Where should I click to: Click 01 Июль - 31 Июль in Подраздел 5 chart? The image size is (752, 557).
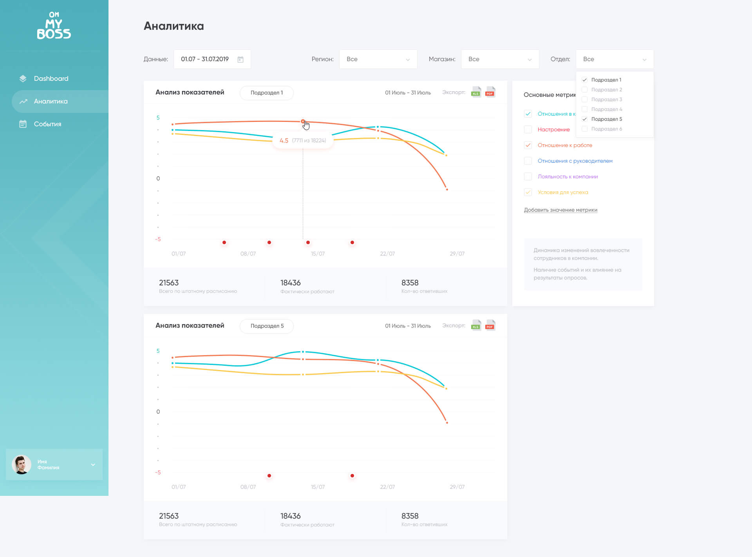point(408,326)
